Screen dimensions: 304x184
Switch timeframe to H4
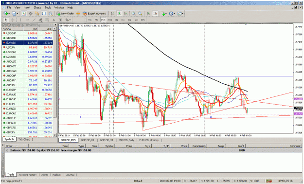(123, 20)
